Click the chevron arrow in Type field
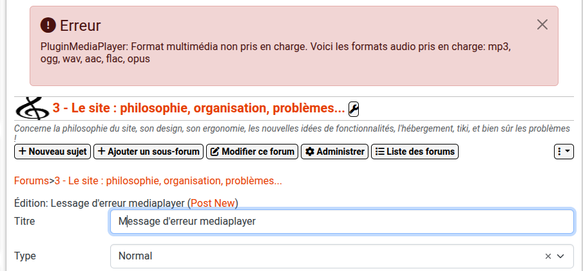This screenshot has width=583, height=271. click(x=560, y=256)
